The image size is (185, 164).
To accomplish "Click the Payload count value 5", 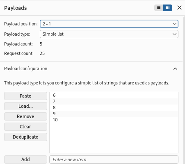I will (41, 44).
